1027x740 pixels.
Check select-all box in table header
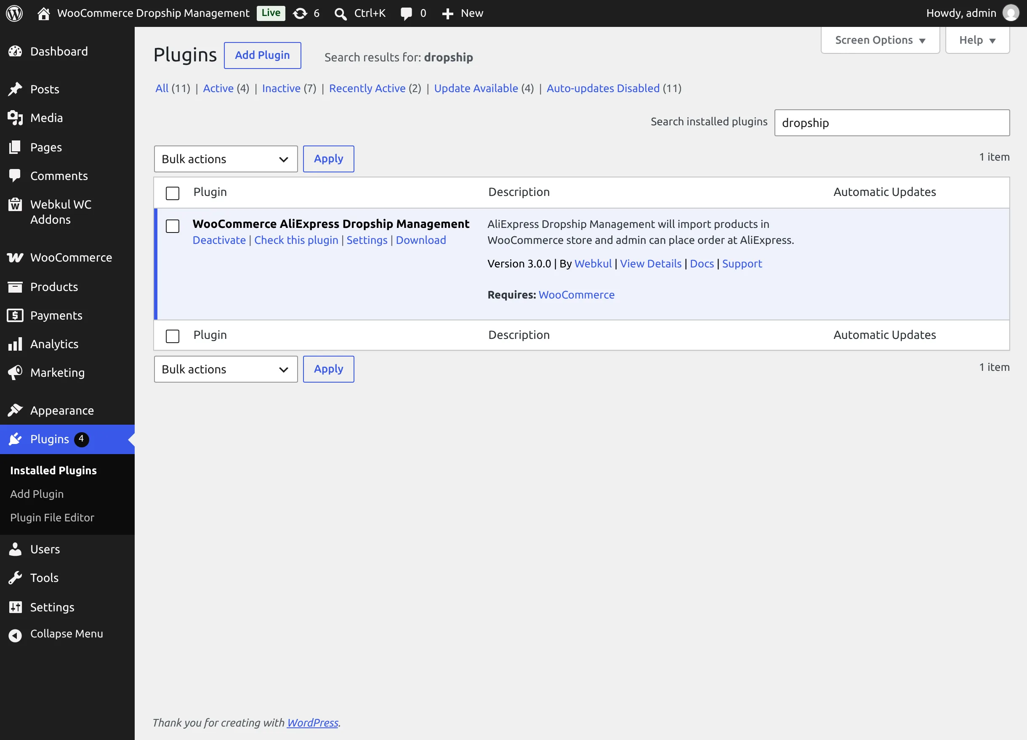[x=173, y=193]
